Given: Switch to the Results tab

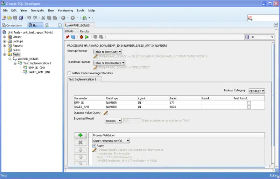Looking at the screenshot, I should (x=84, y=31).
